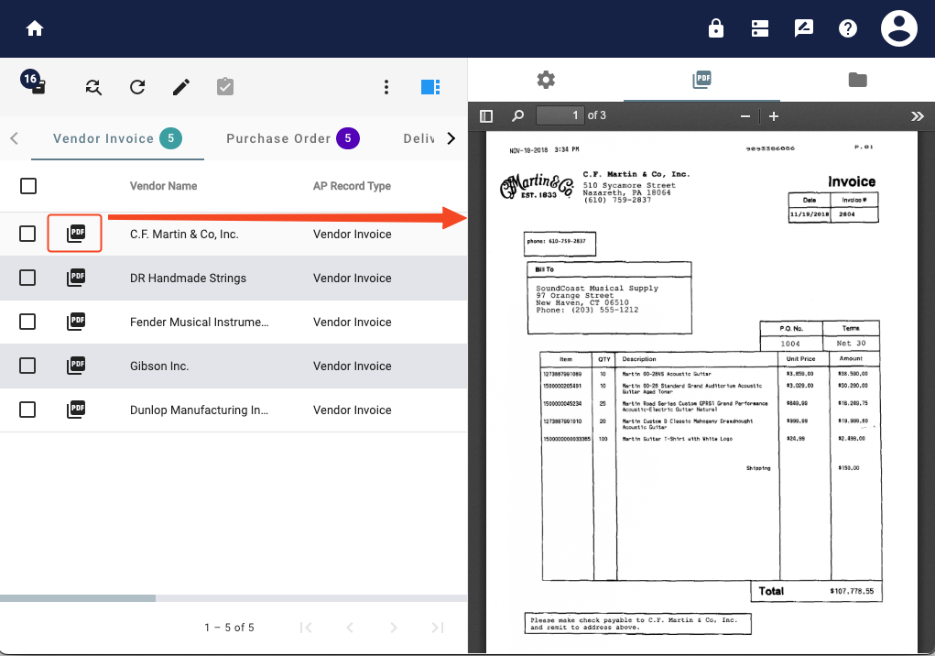Open find-in-document search in PDF viewer
This screenshot has width=935, height=656.
[517, 115]
